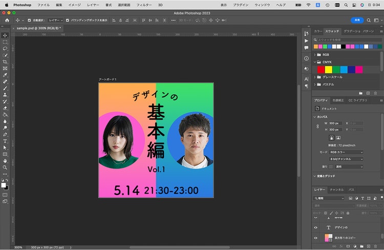Open the Comments panel icon

306,48
